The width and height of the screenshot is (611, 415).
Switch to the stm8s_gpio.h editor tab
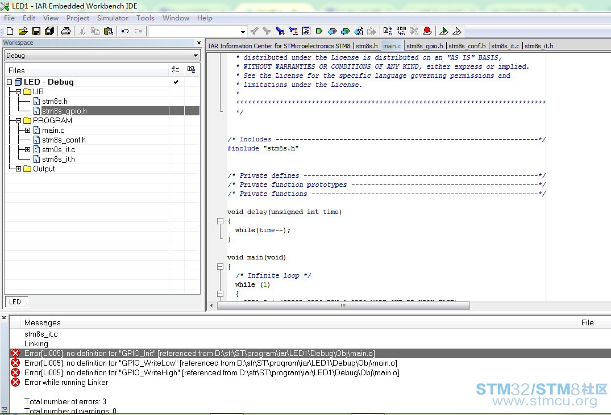[425, 46]
